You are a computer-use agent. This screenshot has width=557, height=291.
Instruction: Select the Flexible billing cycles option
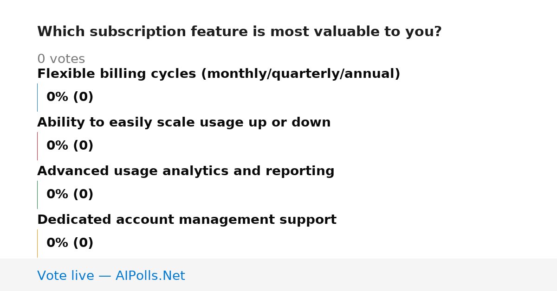[219, 74]
